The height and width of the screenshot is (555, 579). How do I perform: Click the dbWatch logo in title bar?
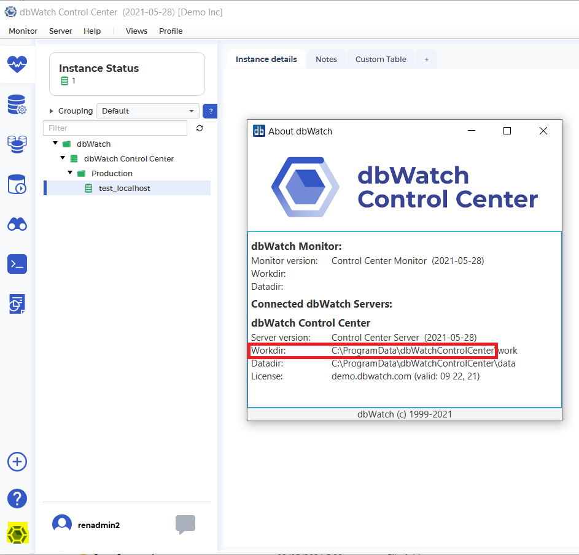coord(10,12)
